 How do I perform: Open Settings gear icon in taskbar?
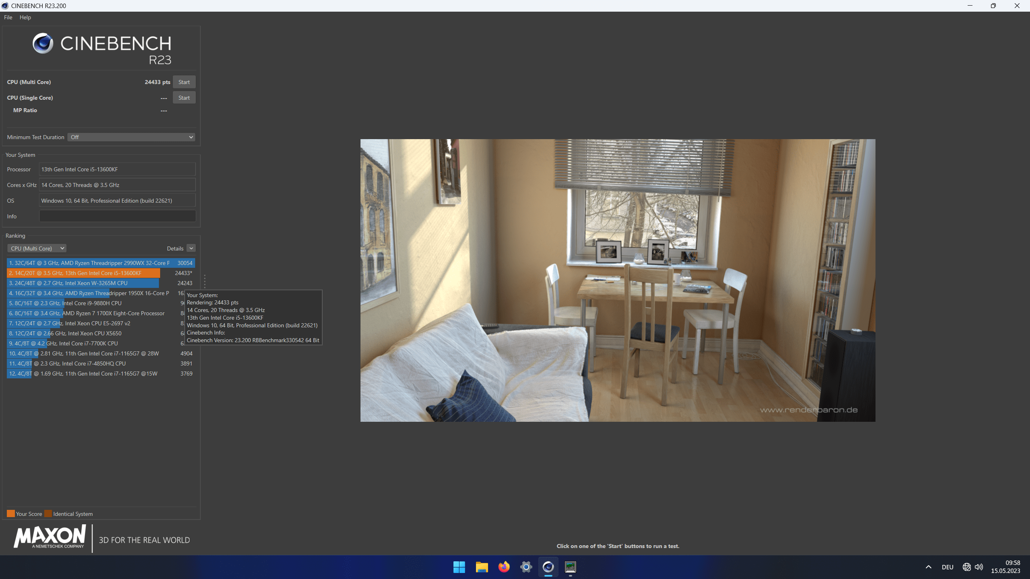526,567
